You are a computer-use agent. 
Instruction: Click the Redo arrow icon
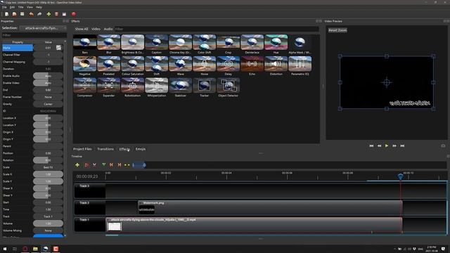(x=39, y=14)
